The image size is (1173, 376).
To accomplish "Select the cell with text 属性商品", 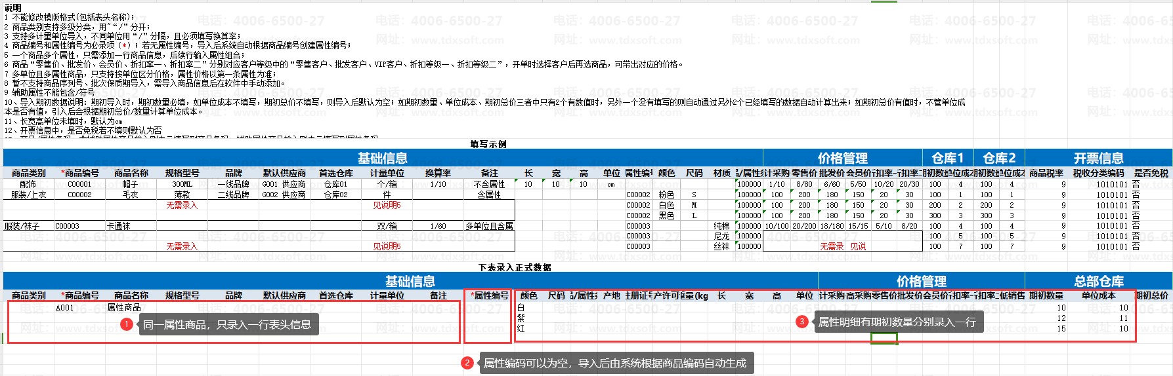I will pos(123,307).
